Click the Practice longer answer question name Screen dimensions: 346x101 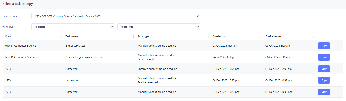tap(84, 57)
